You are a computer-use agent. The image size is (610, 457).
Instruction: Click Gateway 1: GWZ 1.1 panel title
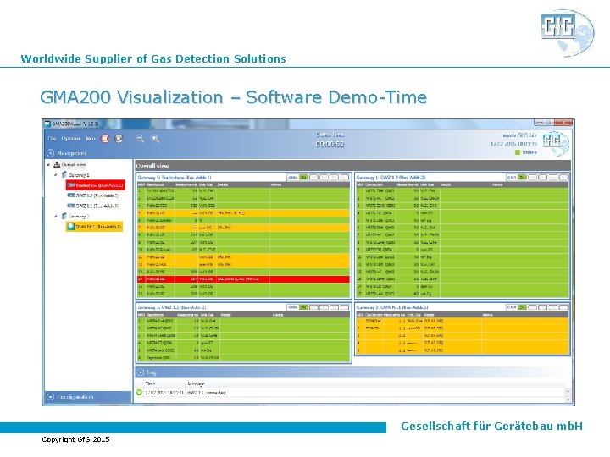click(172, 307)
